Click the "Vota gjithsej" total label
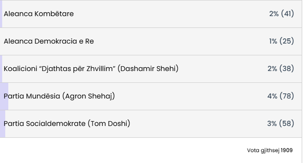303x163 pixels. tap(263, 151)
